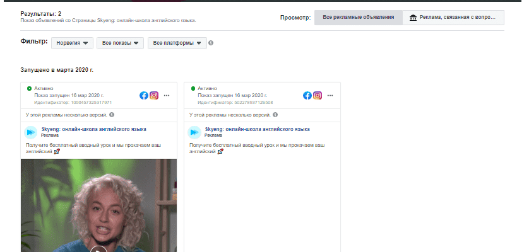Open the Skyeng page name link in first ad
This screenshot has width=529, height=252.
click(93, 129)
